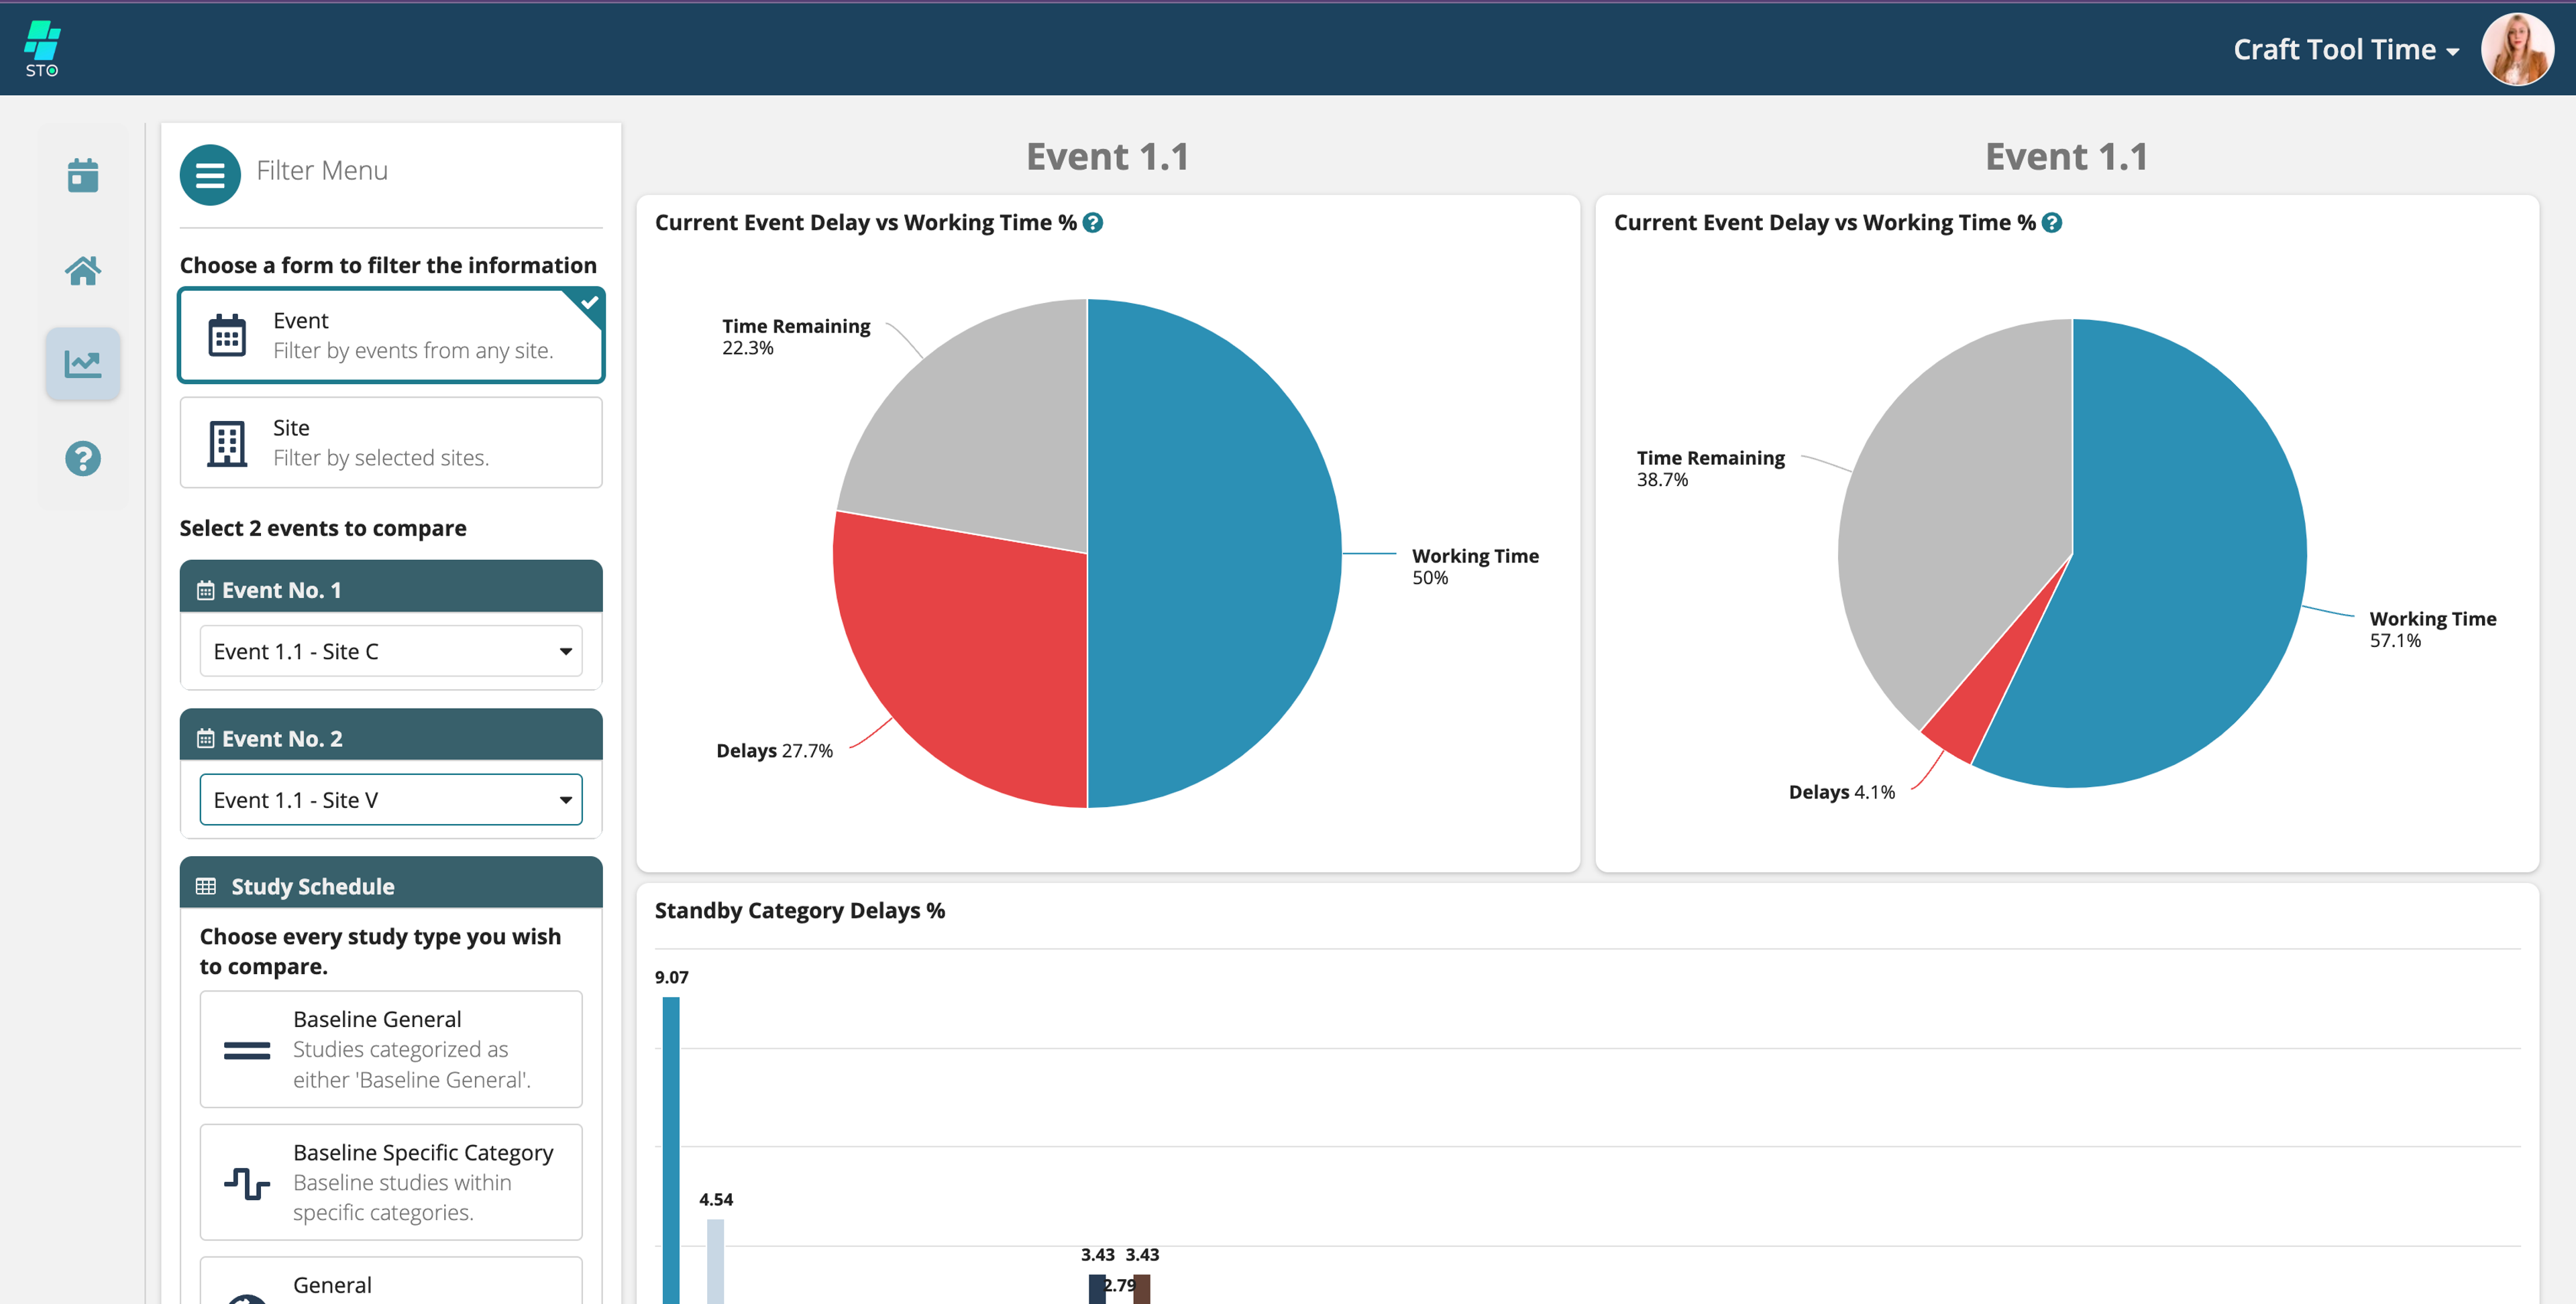Click the 'Time Remaining 22.3%' label
Viewport: 2576px width, 1304px height.
(x=796, y=337)
